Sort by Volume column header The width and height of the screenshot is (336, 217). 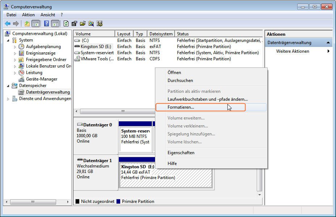pos(94,34)
